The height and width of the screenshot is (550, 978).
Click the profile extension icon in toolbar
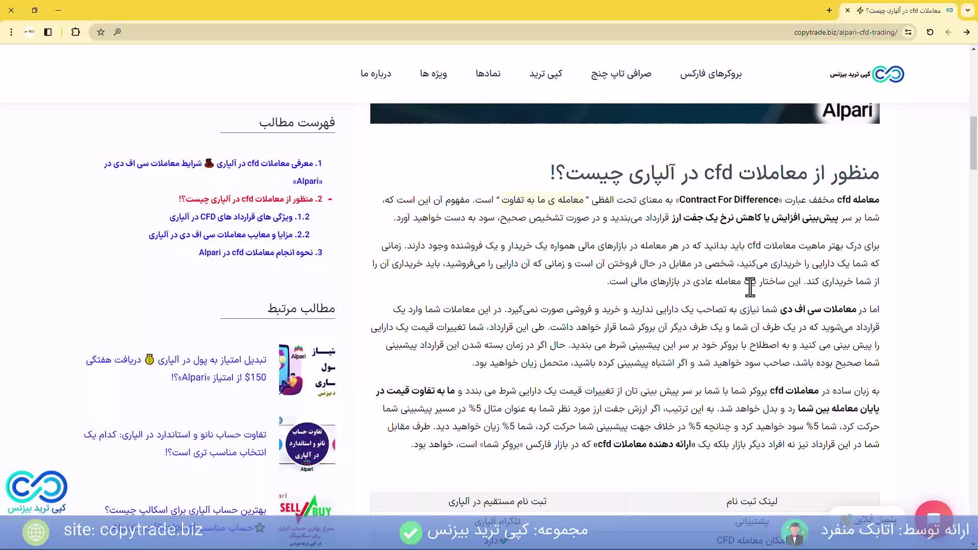pyautogui.click(x=30, y=32)
